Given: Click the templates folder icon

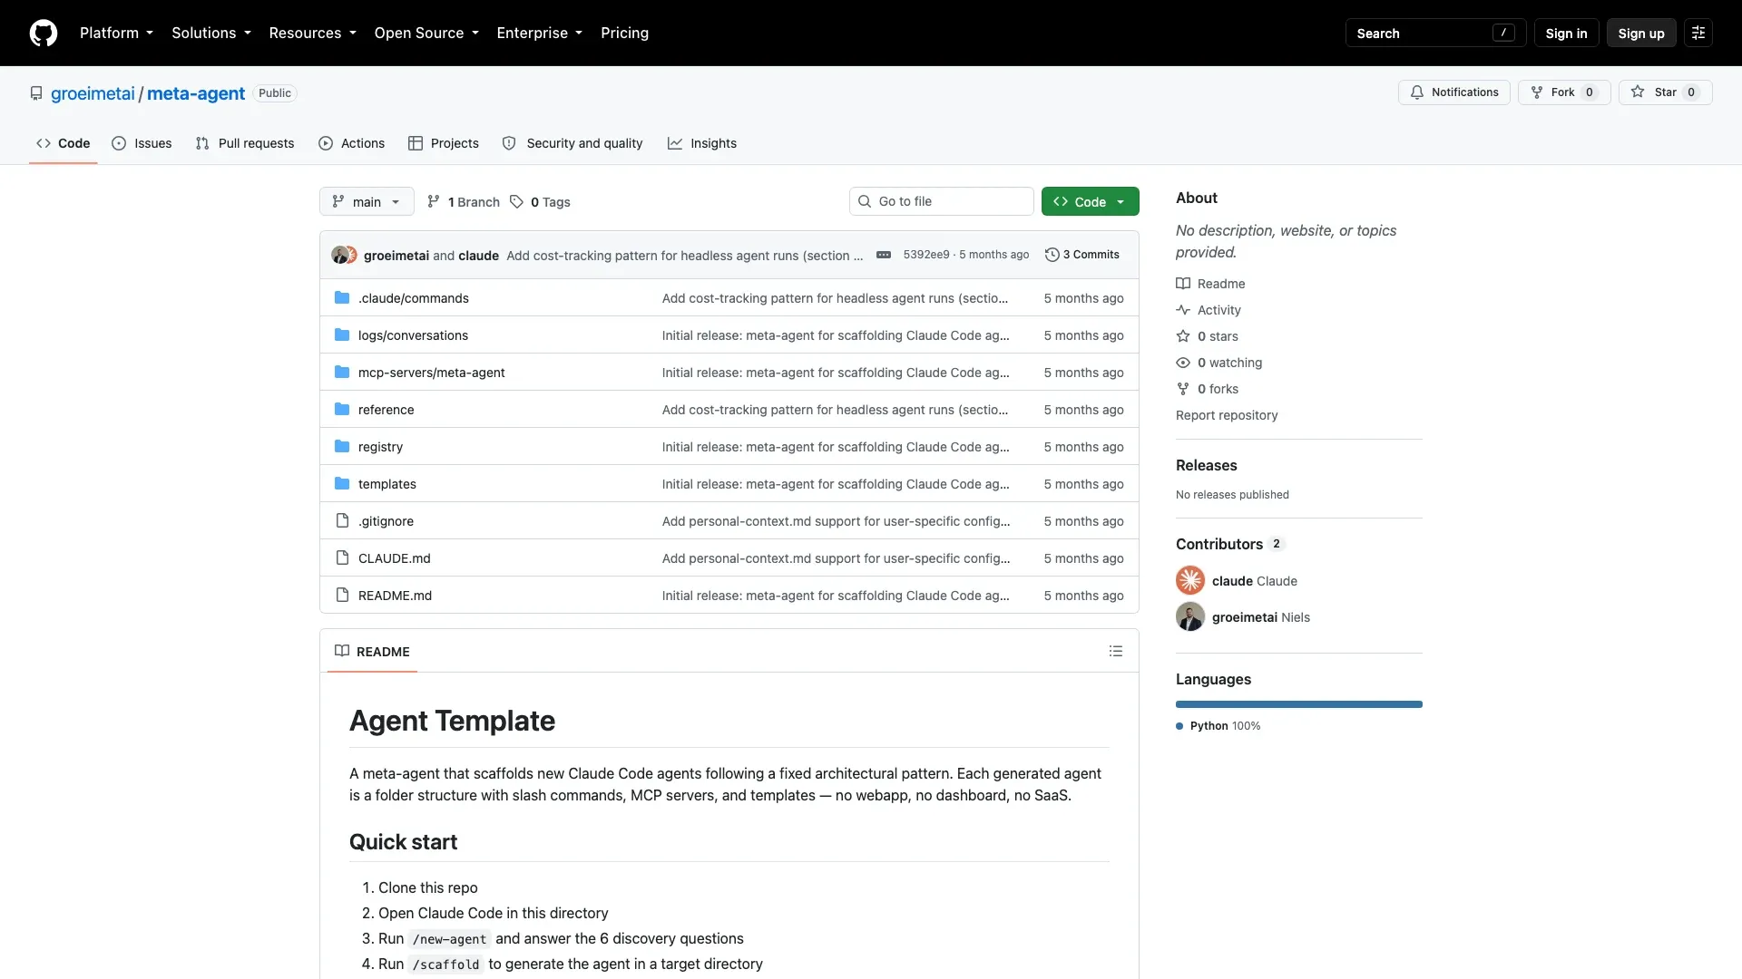Looking at the screenshot, I should [342, 484].
